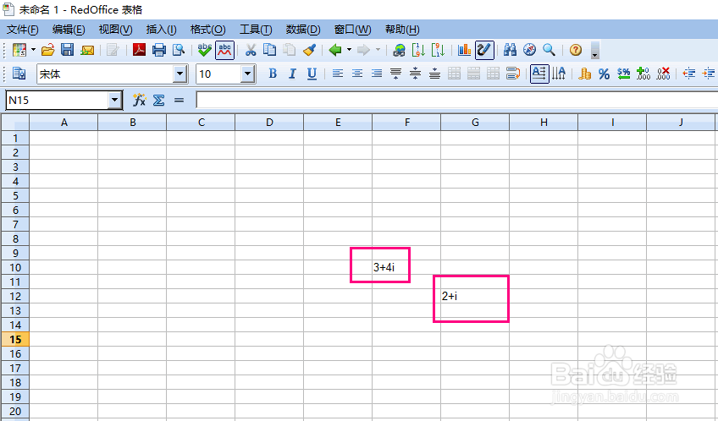The height and width of the screenshot is (421, 718).
Task: Export directly as PDF icon
Action: pos(139,49)
